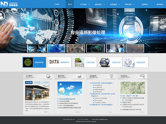
Task: Select the dark green network-lines banner thumbnail
Action: [95, 48]
